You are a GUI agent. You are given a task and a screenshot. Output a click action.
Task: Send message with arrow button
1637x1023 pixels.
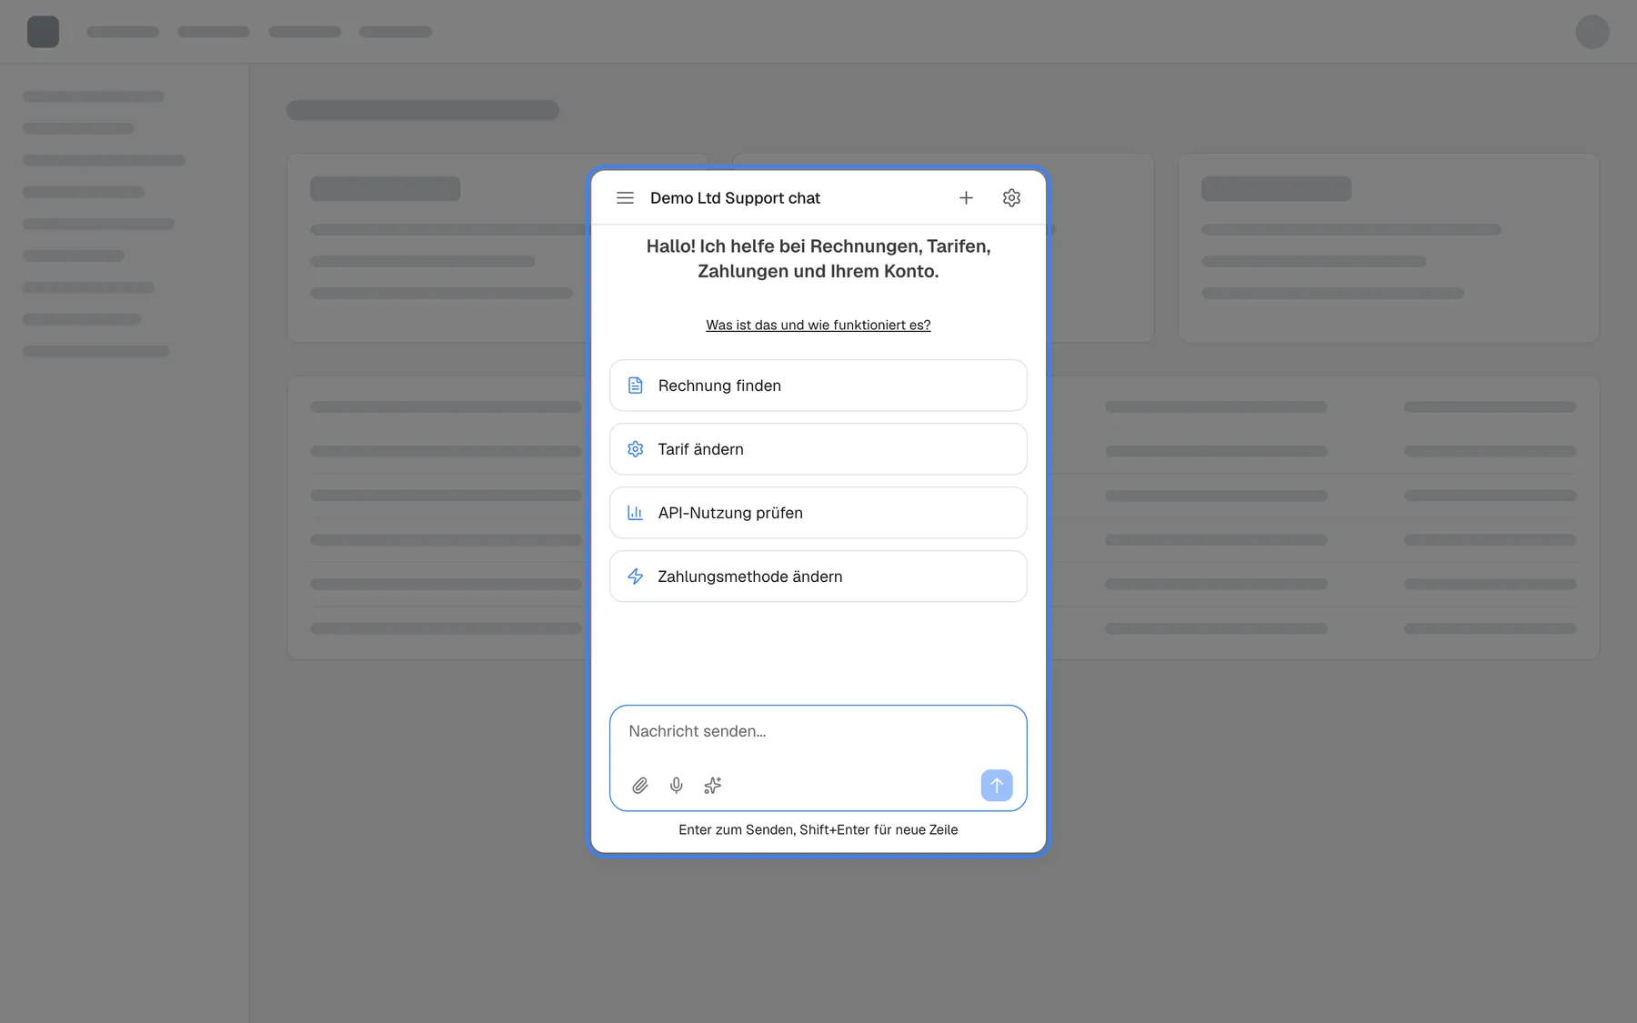(997, 786)
